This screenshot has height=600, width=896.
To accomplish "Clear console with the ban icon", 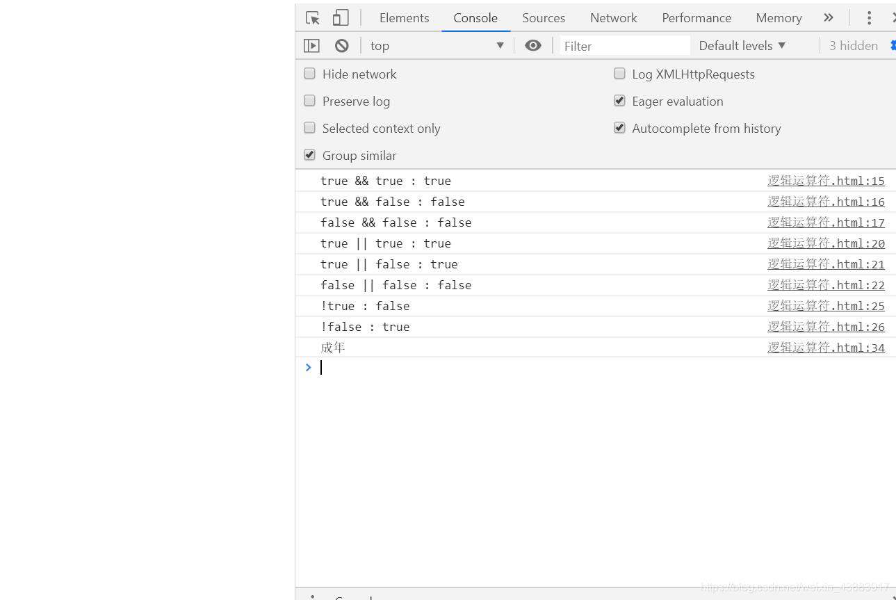I will click(x=341, y=46).
